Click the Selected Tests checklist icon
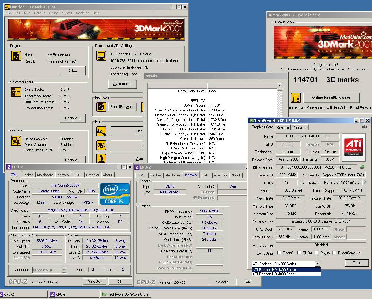372x299 pixels. point(16,92)
